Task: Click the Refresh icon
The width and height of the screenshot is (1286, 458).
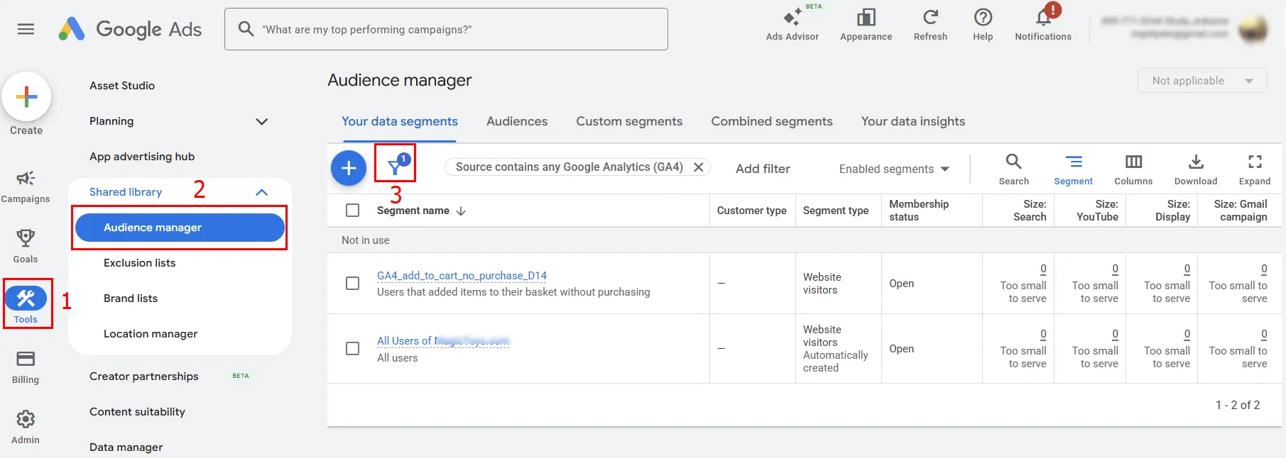Action: pyautogui.click(x=930, y=18)
